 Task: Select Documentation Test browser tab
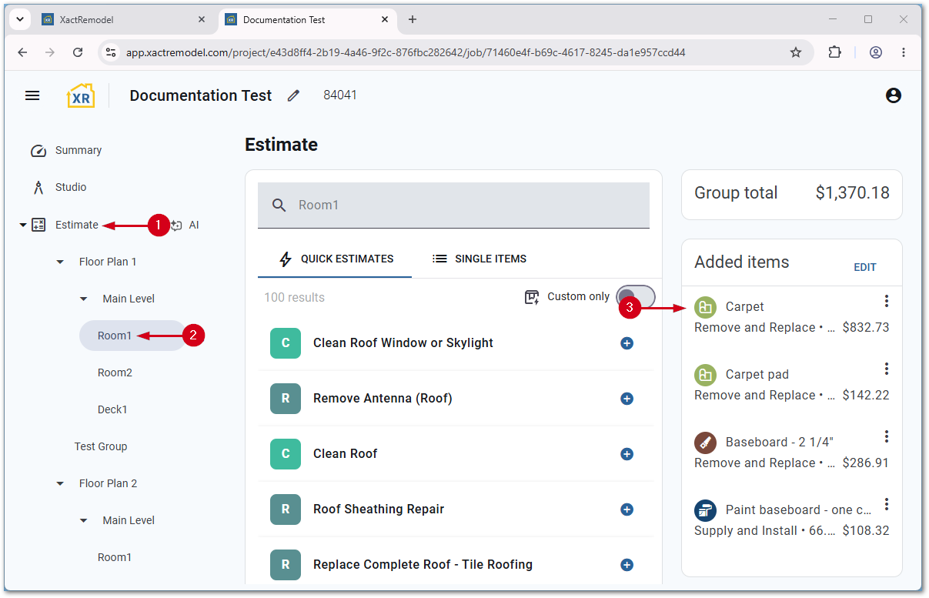coord(308,20)
